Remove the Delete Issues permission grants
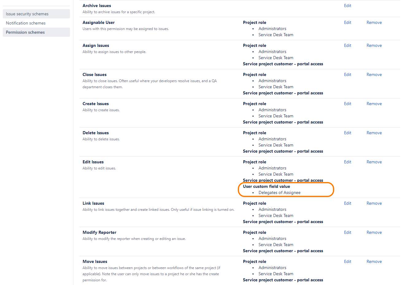This screenshot has height=285, width=406. coord(374,133)
